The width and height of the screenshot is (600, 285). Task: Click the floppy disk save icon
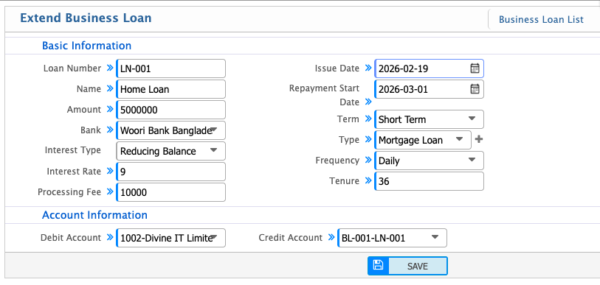(x=378, y=266)
